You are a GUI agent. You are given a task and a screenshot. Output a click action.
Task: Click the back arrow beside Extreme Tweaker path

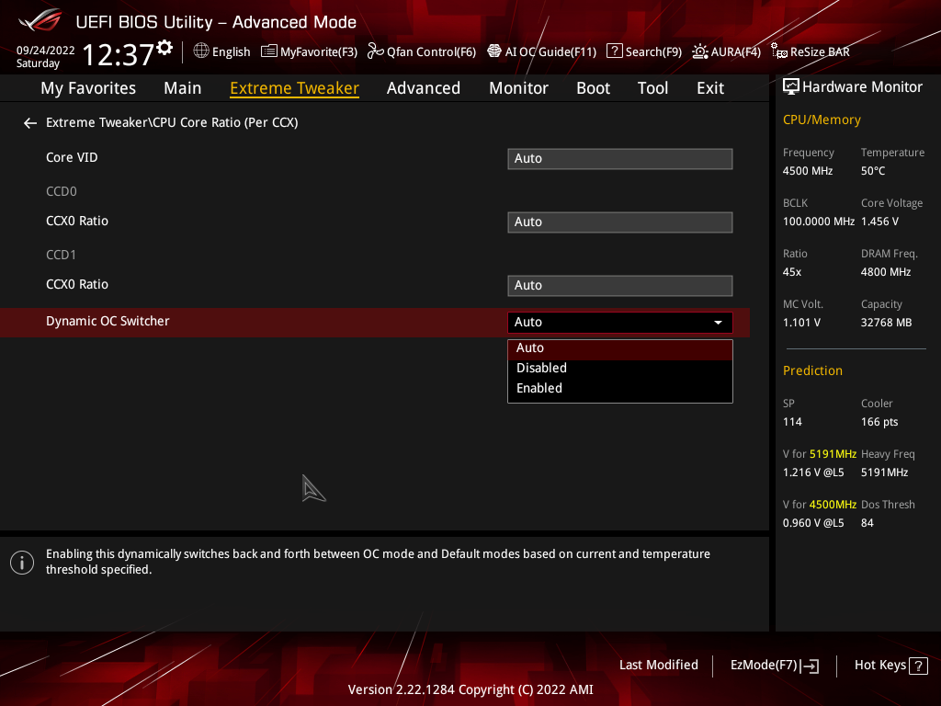[x=30, y=122]
